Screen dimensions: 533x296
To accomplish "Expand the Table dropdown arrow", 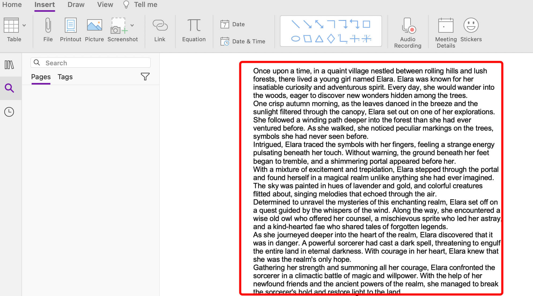I will tap(24, 25).
